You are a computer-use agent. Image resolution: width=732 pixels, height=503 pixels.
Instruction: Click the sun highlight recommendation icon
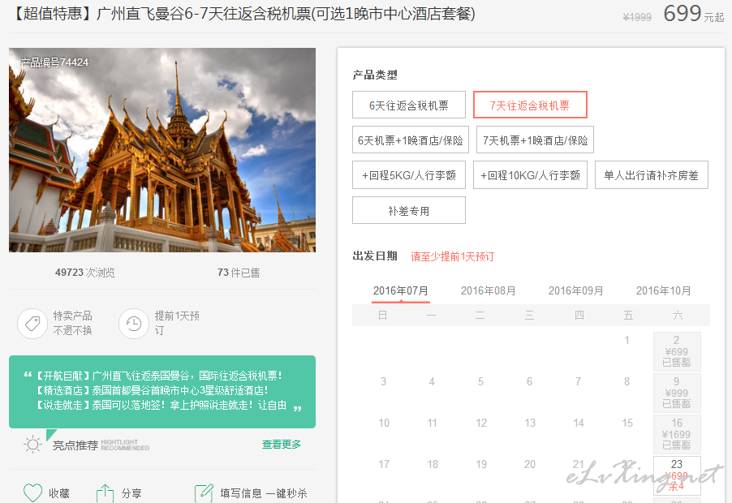pyautogui.click(x=32, y=445)
